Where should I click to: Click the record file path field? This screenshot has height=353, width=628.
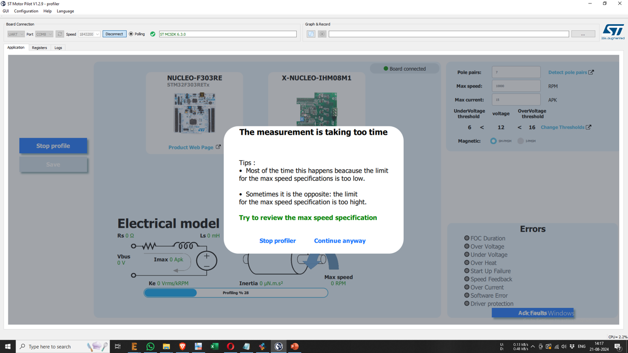tap(449, 34)
